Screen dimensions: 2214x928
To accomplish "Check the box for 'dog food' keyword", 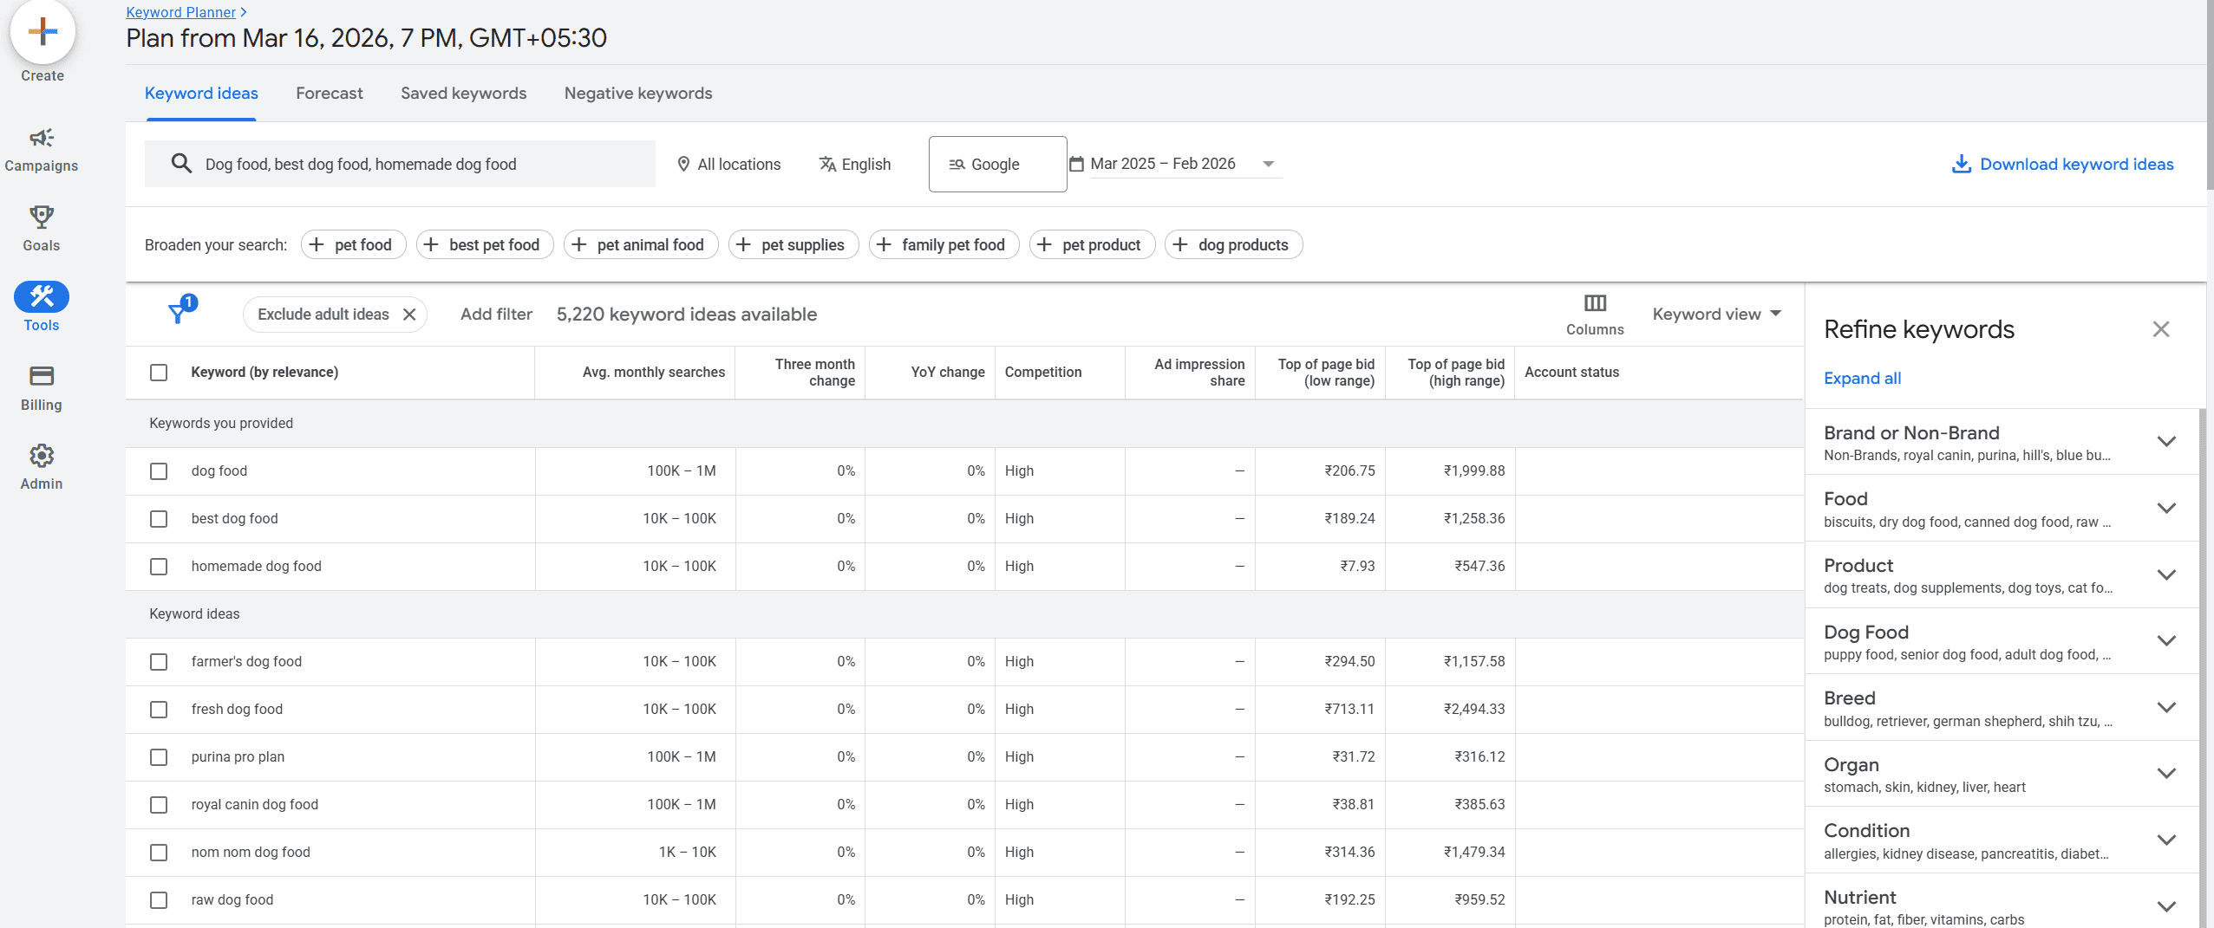I will tap(159, 471).
